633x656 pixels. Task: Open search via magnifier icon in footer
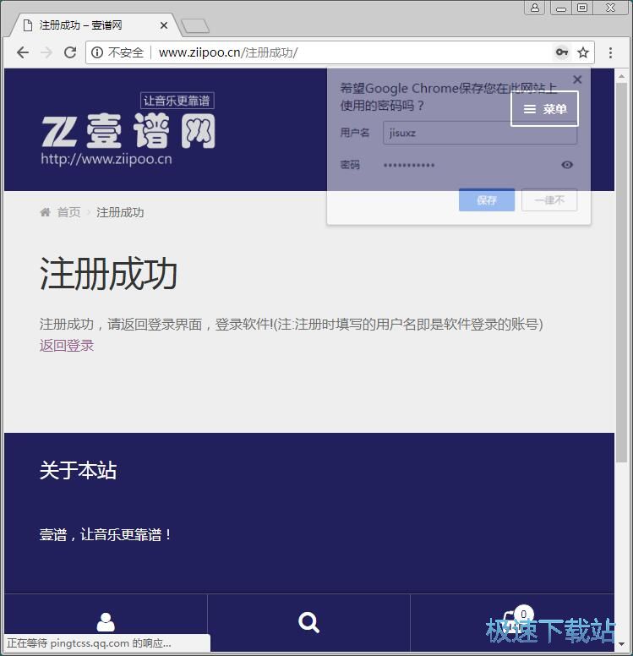308,622
